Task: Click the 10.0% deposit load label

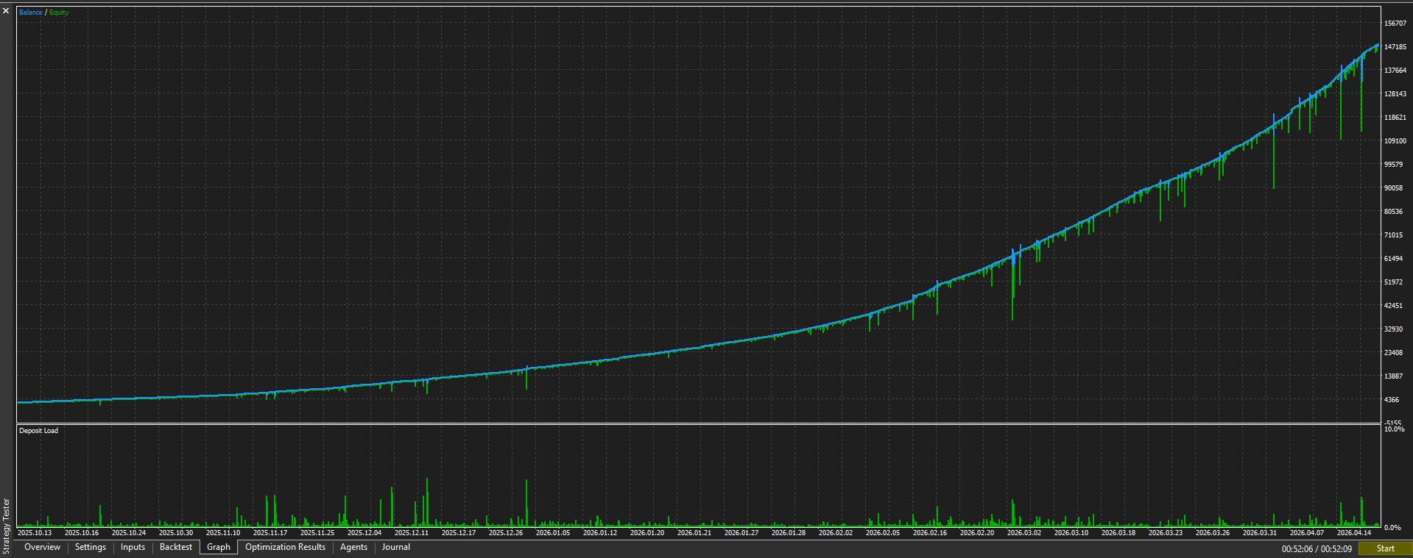Action: (x=1395, y=429)
